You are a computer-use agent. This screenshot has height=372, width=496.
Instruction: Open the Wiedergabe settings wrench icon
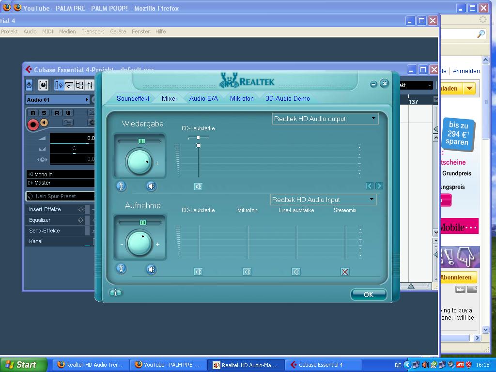[x=121, y=186]
